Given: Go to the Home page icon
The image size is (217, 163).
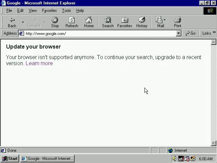Looking at the screenshot, I should [x=89, y=22].
